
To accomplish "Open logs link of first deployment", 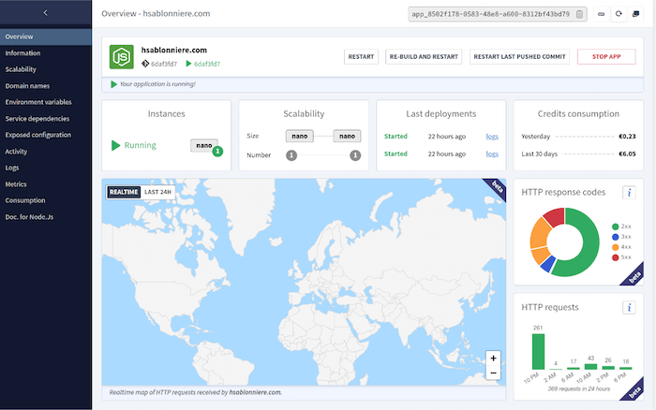I will 492,137.
